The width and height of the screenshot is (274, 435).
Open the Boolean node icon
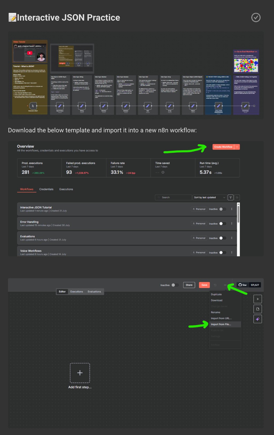point(125,106)
